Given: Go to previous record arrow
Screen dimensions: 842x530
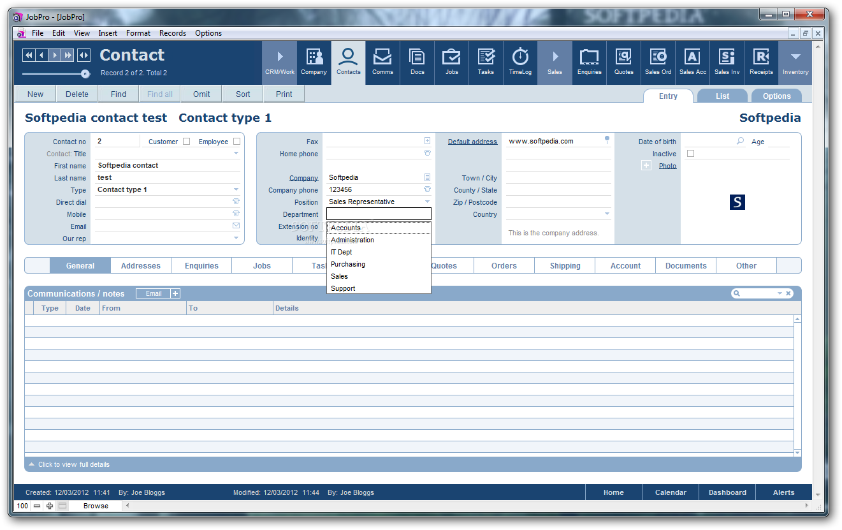Looking at the screenshot, I should (x=41, y=55).
